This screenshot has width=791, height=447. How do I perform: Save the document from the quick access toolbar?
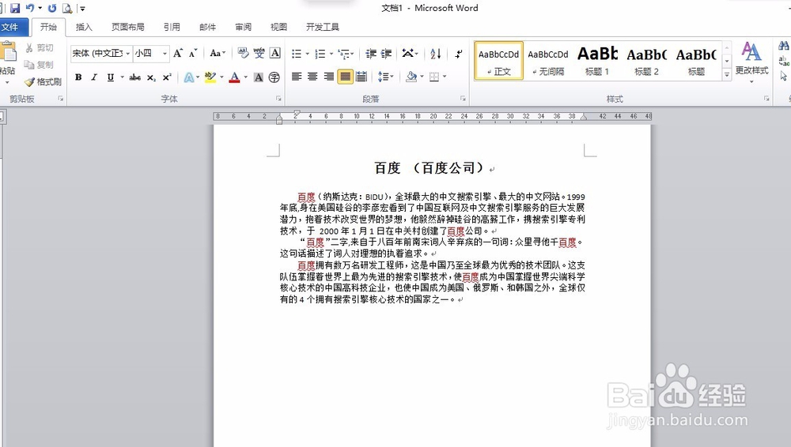click(15, 8)
